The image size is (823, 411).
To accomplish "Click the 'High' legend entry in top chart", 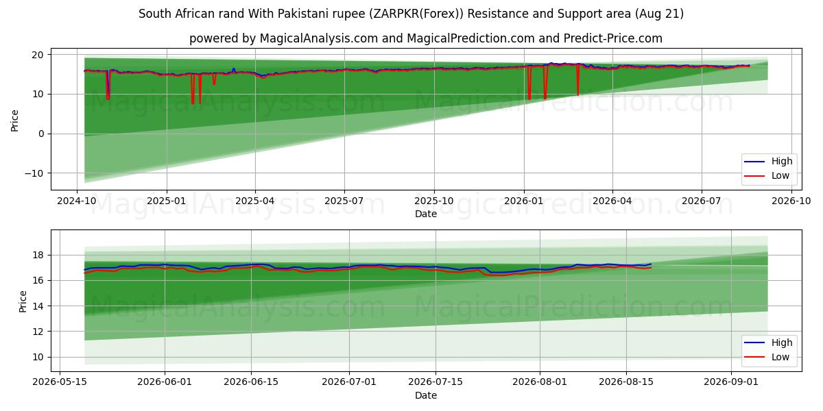I will (x=767, y=162).
